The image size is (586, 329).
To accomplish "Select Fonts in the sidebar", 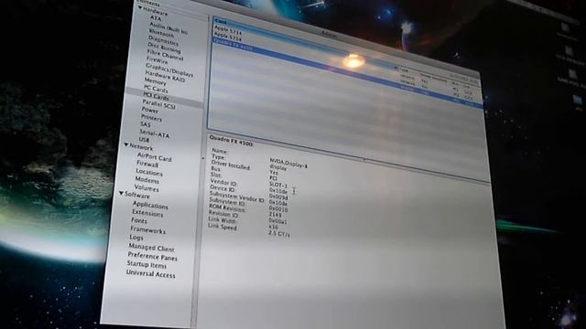I will (139, 220).
